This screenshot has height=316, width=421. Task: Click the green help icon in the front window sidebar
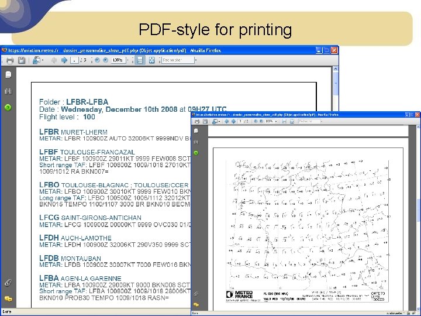196,153
